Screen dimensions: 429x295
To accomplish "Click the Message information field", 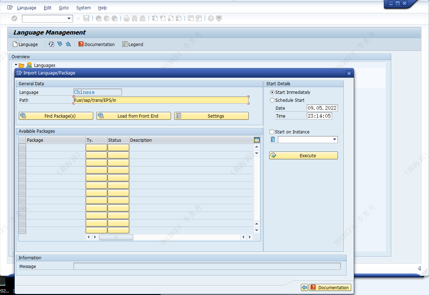I will click(207, 266).
